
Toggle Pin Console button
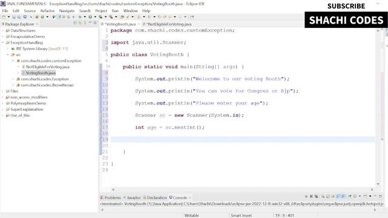pyautogui.click(x=350, y=196)
